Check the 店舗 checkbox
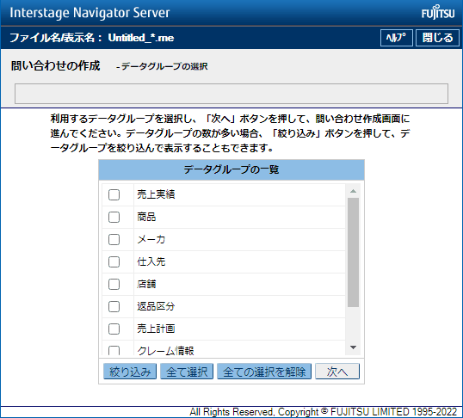This screenshot has height=418, width=463. (x=114, y=285)
